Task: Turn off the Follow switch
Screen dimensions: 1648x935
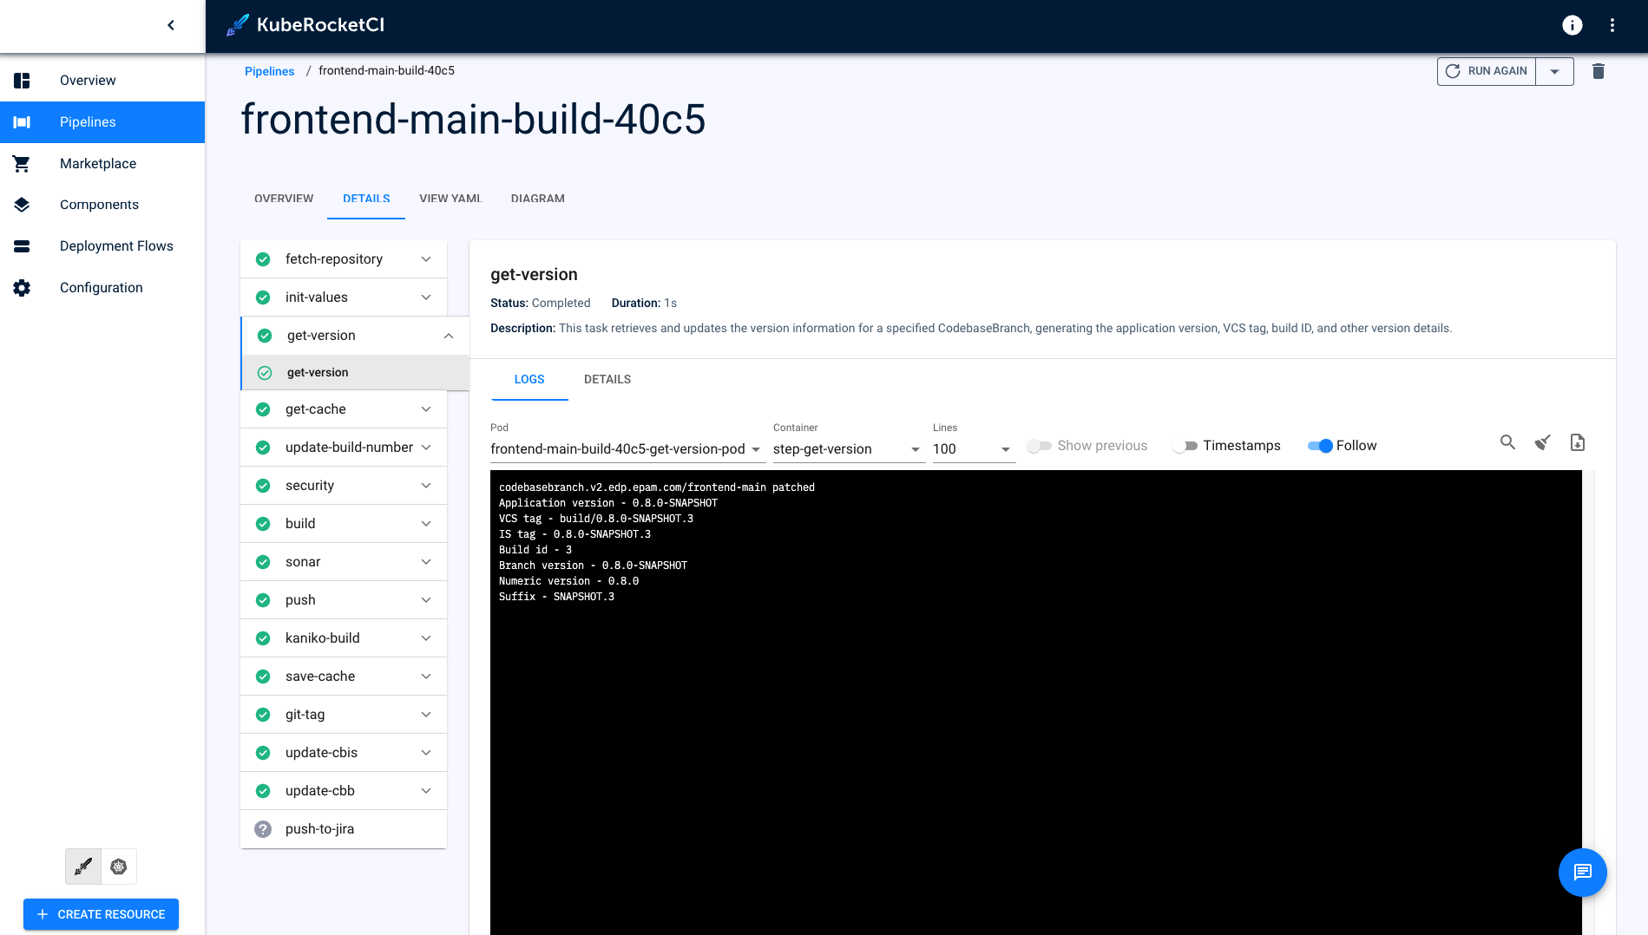Action: tap(1320, 446)
